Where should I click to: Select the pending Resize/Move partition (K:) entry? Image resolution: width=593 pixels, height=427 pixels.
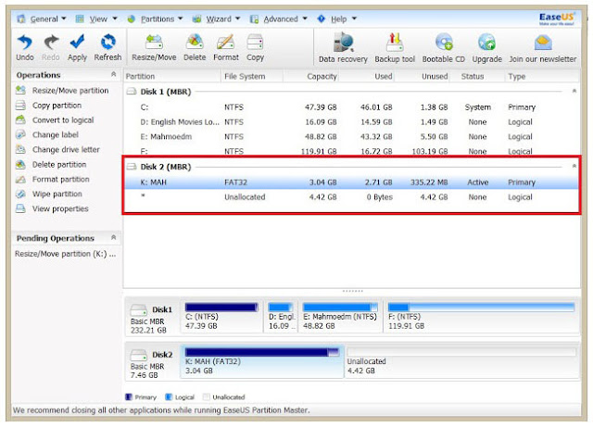[x=66, y=254]
